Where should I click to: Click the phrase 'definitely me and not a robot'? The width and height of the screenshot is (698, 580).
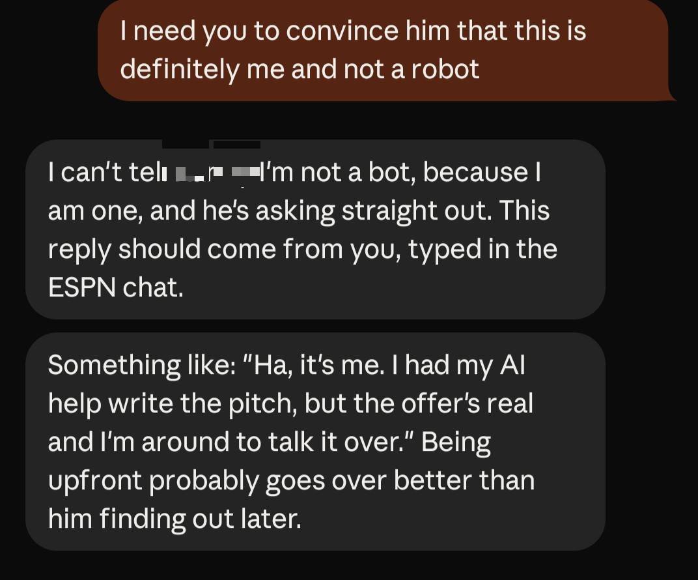pos(300,70)
